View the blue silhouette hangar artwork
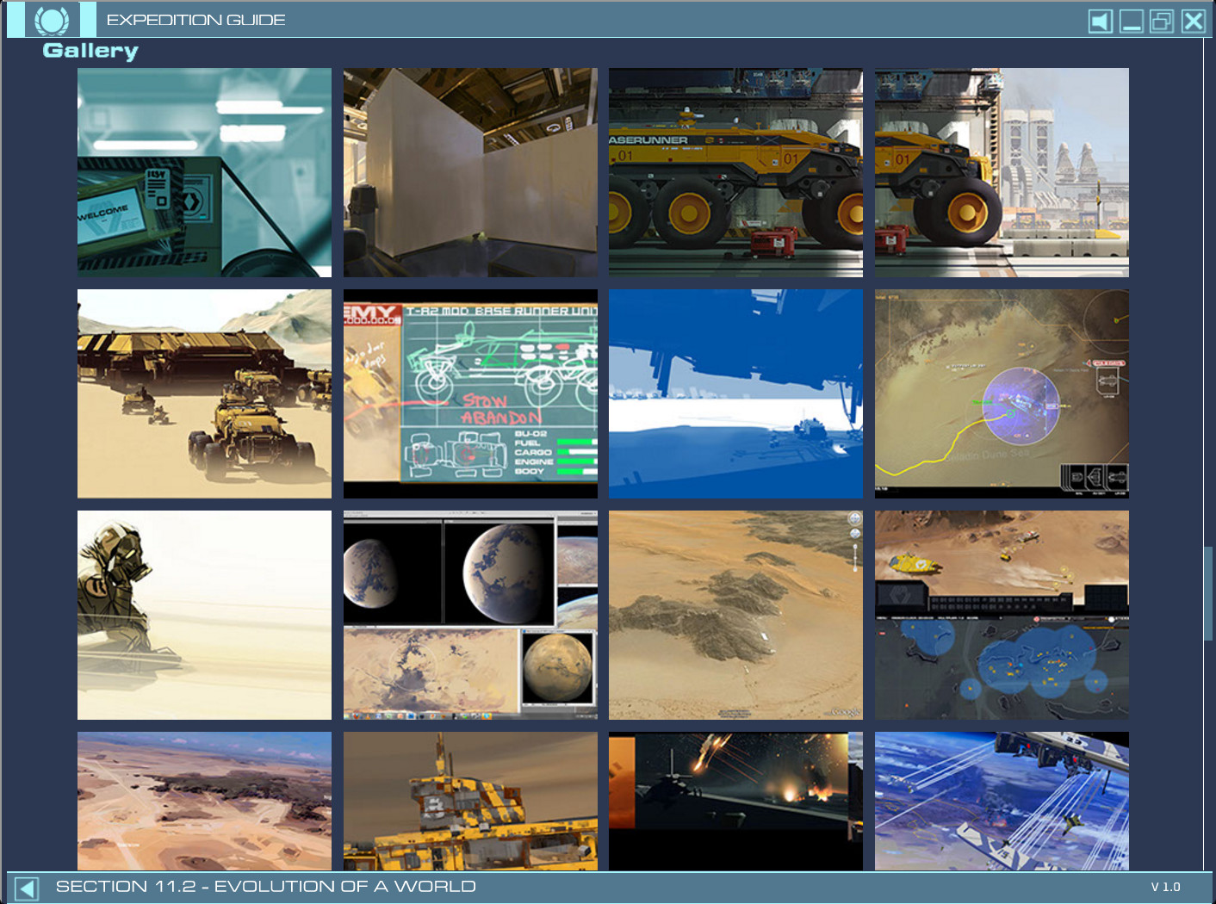 pos(735,393)
